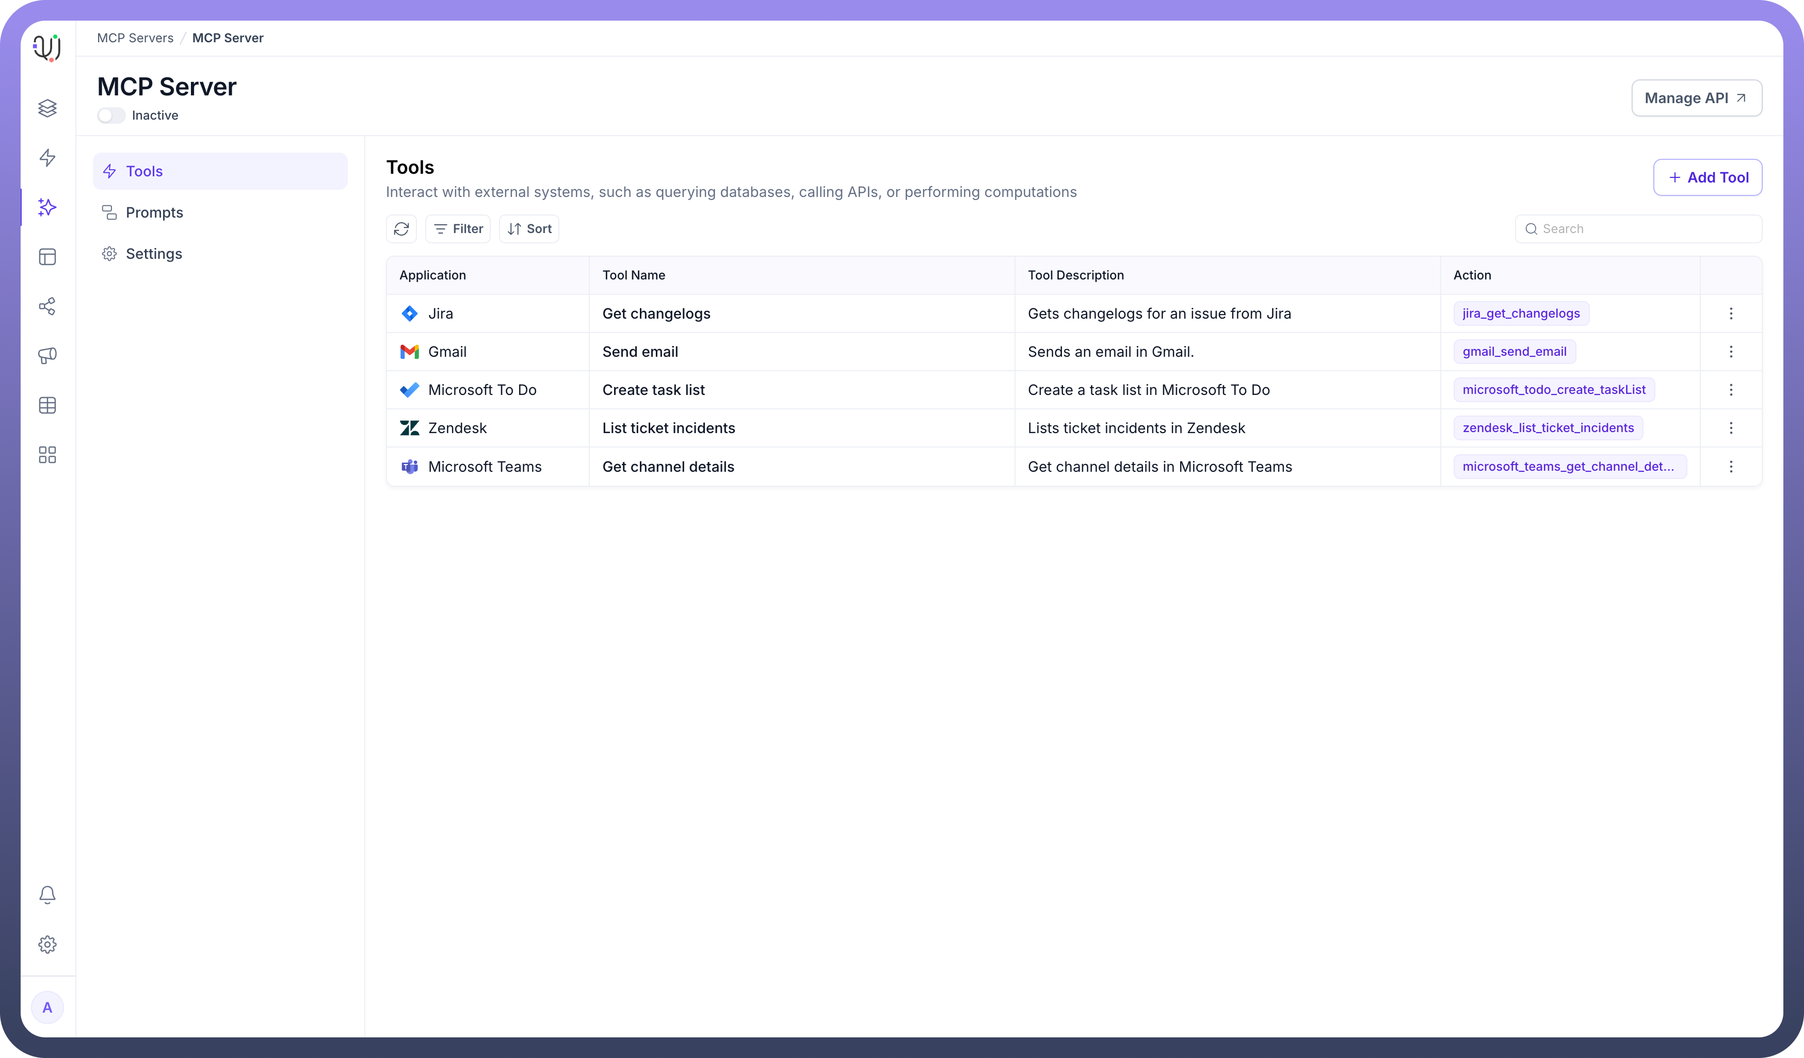Click the megaphone icon in sidebar
The width and height of the screenshot is (1804, 1058).
point(47,356)
